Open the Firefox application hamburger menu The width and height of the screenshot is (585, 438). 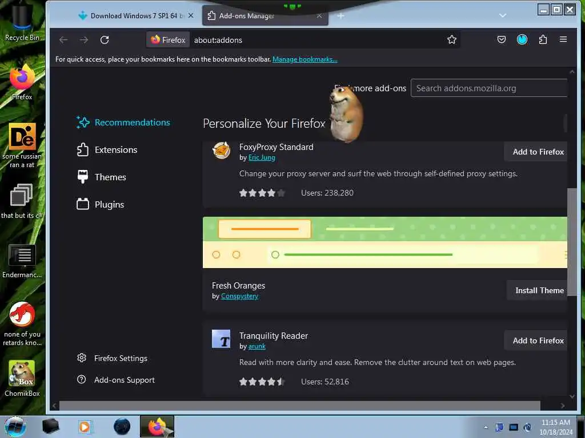[563, 39]
